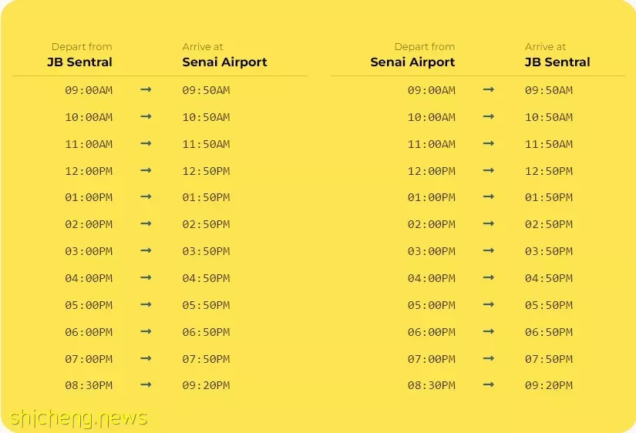Click the 05:00PM departure from Senai Airport
The image size is (636, 433).
pos(432,305)
